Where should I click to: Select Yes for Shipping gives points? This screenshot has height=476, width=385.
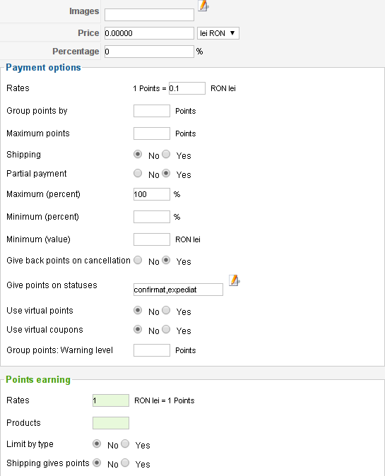pyautogui.click(x=125, y=463)
